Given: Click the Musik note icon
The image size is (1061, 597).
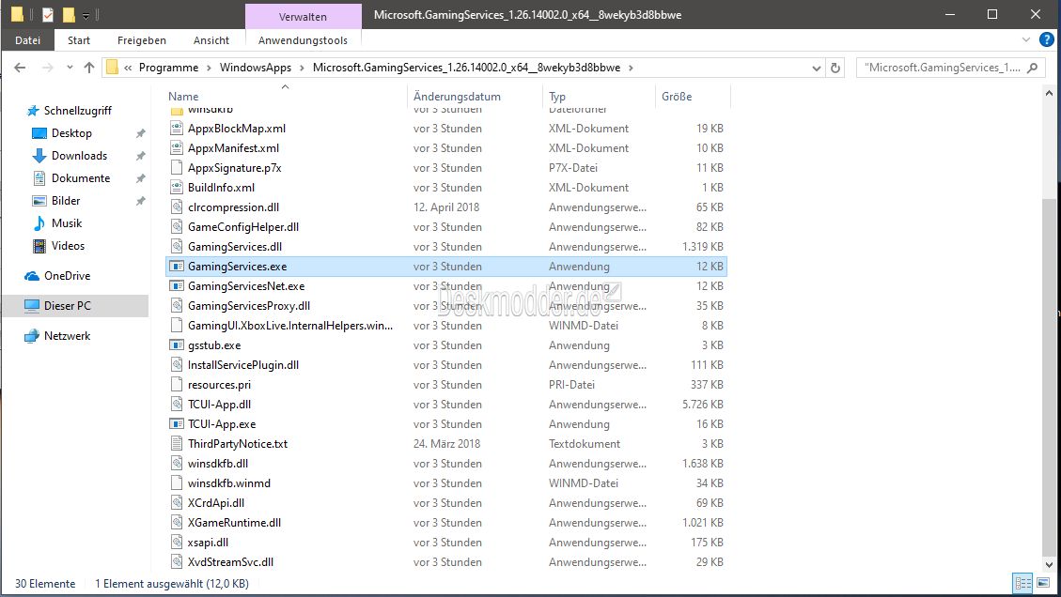Looking at the screenshot, I should point(39,223).
